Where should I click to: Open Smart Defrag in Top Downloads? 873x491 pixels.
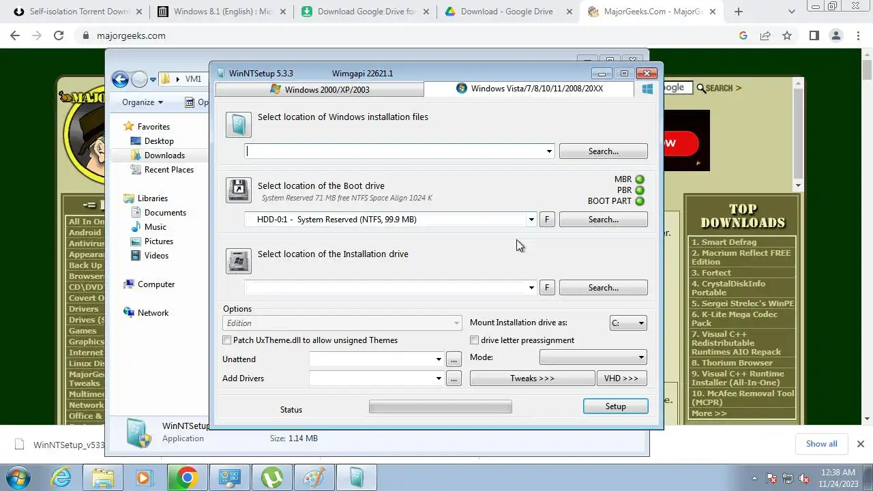[x=724, y=242]
